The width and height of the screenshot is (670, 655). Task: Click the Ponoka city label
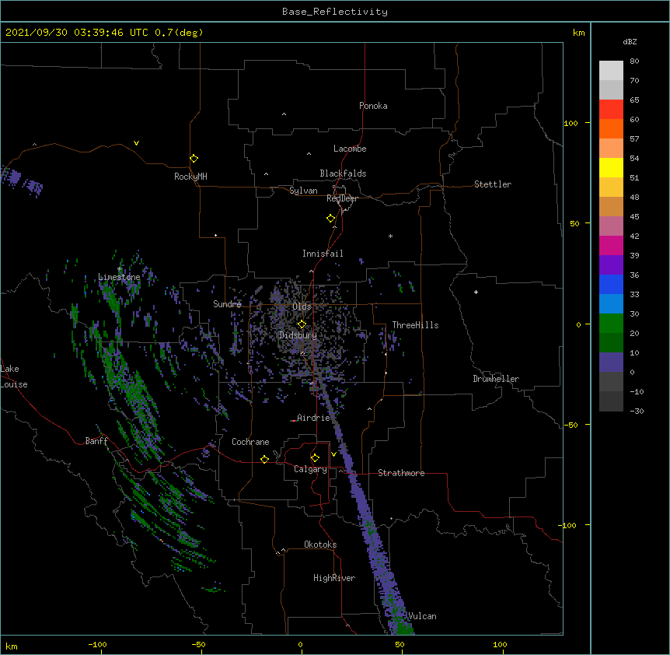(373, 106)
